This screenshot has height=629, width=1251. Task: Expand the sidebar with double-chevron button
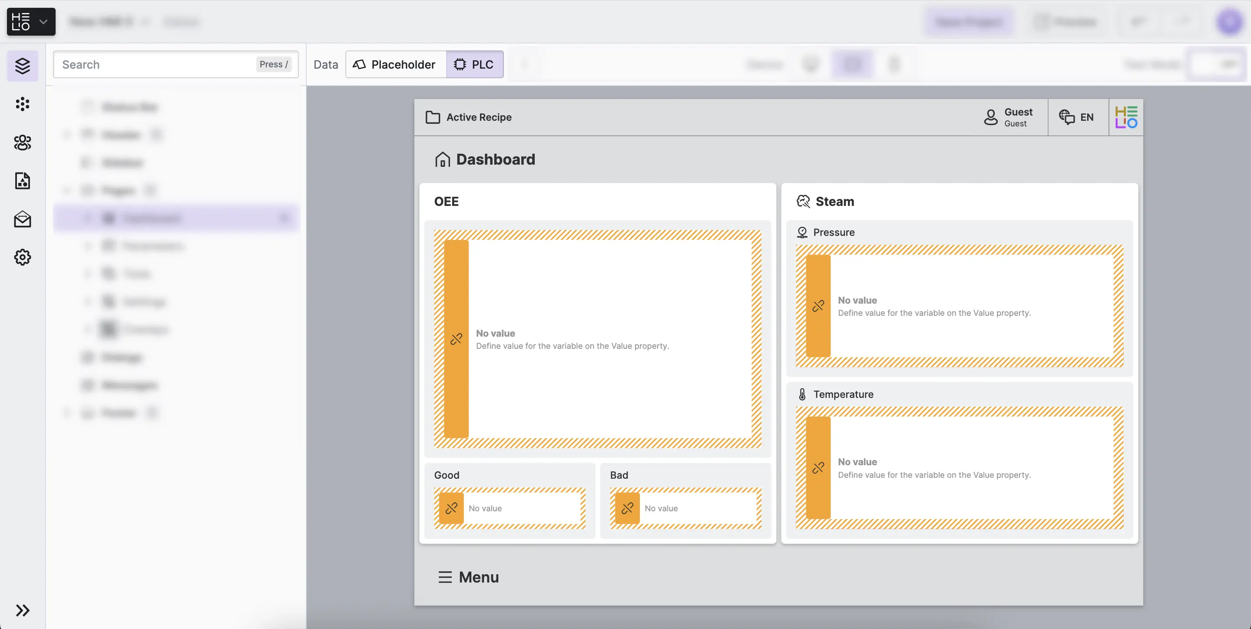[22, 610]
